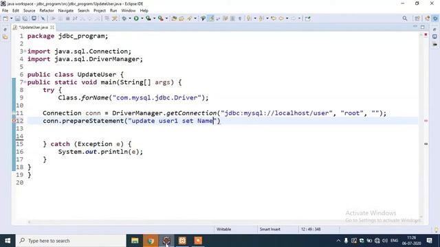Click the Type here to search box
Viewport: 440px width, 247px height.
71,241
